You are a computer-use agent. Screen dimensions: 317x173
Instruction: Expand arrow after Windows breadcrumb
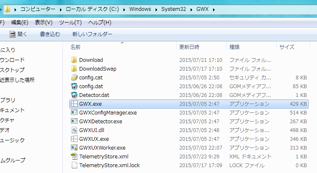pyautogui.click(x=156, y=10)
